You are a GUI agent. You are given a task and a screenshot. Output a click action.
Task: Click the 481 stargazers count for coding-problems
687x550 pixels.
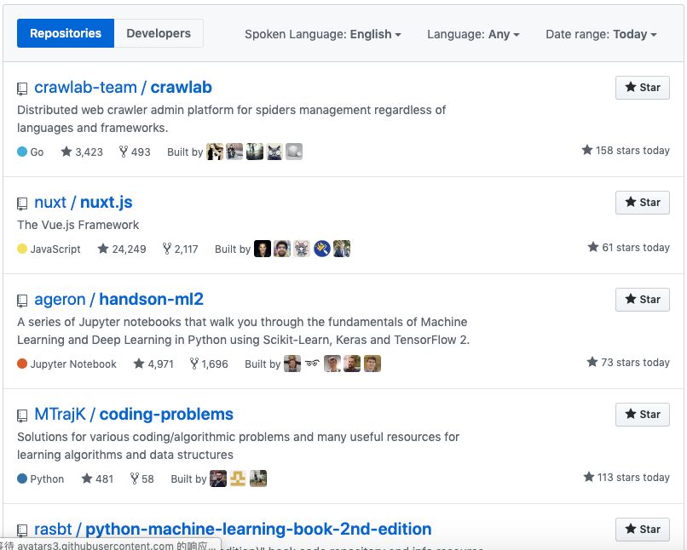click(x=97, y=478)
